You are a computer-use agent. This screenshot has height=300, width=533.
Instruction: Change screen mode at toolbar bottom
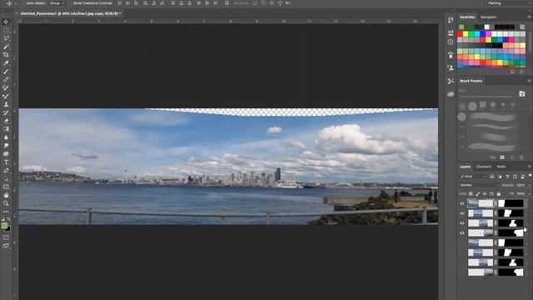coord(6,246)
